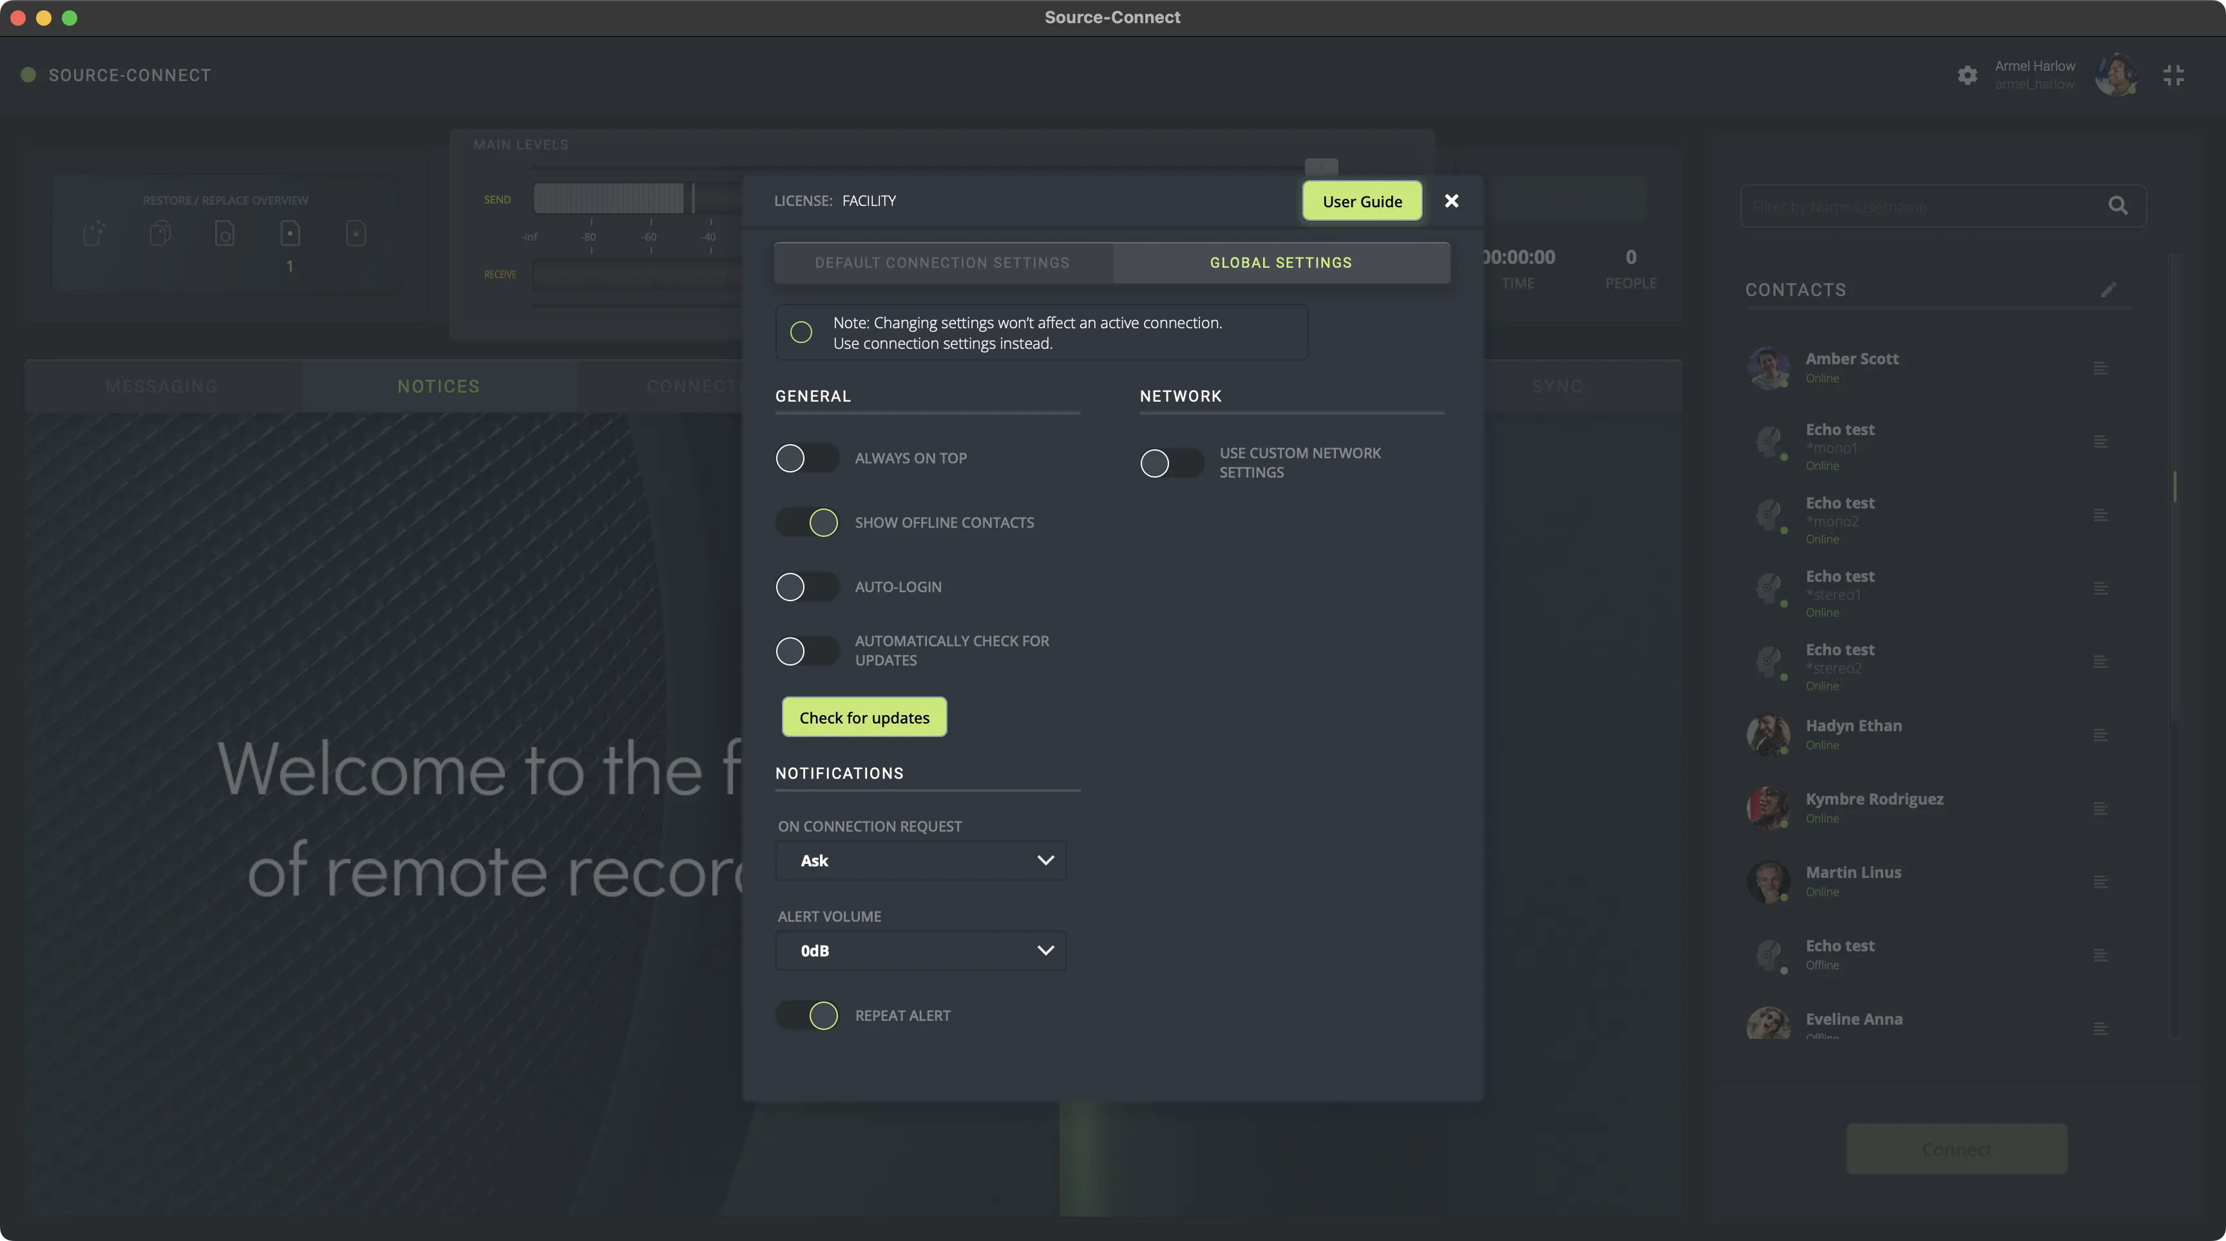Open Kymbre Rodriguez's contact menu icon

pos(2100,809)
